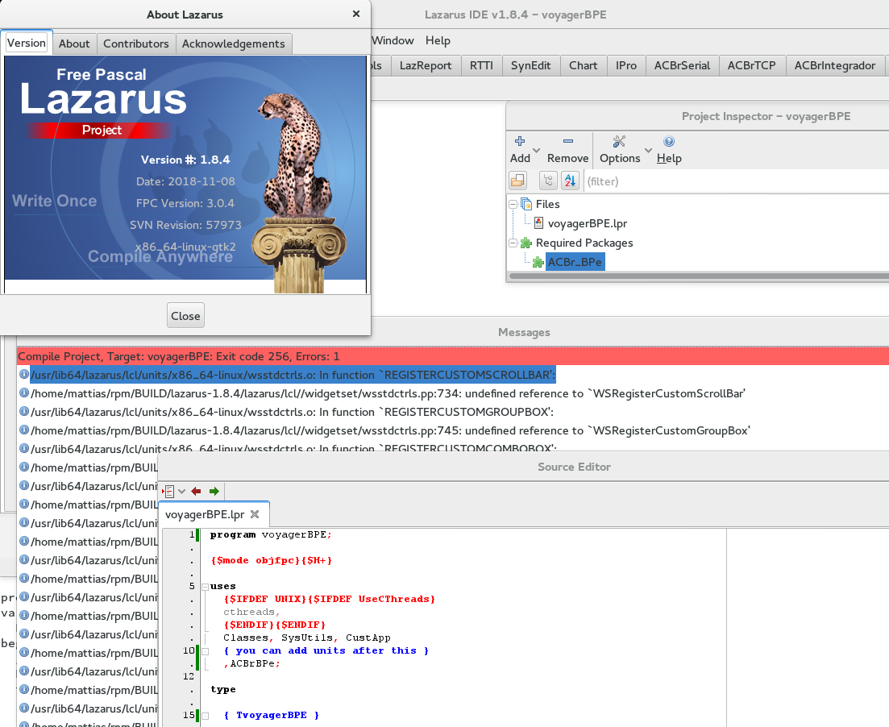Screen dimensions: 889x727
Task: Click the Files node icon in inspector tree
Action: click(x=526, y=204)
